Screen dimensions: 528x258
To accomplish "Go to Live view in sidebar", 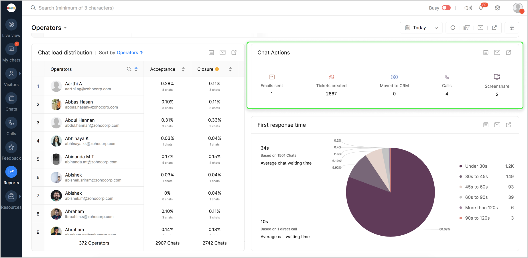I will click(x=11, y=29).
